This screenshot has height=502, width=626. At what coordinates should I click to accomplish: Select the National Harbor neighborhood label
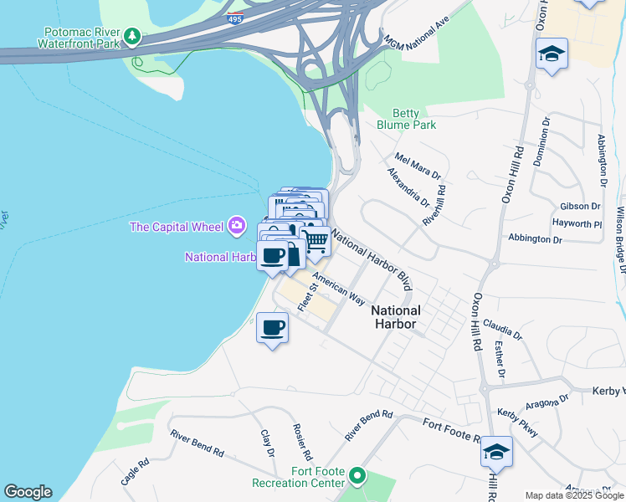(x=396, y=317)
